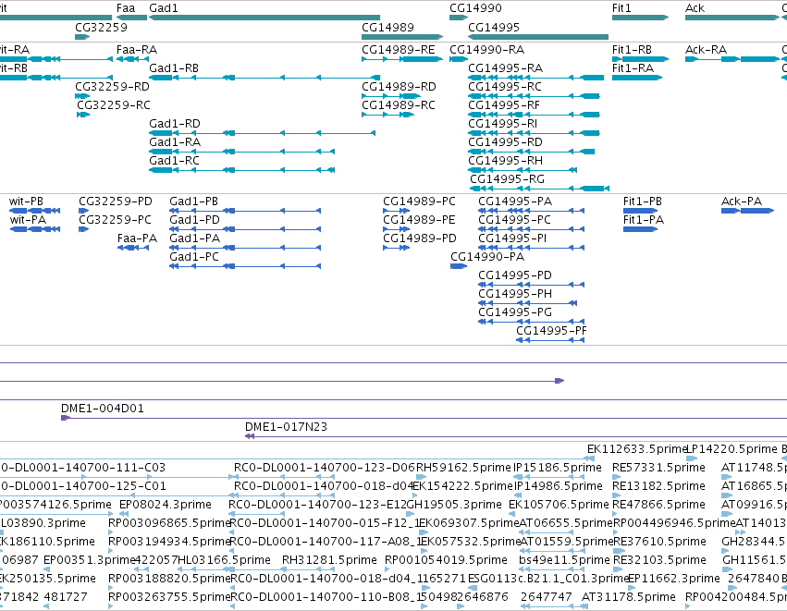Click the Faa gene label
The height and width of the screenshot is (611, 787).
pyautogui.click(x=126, y=8)
